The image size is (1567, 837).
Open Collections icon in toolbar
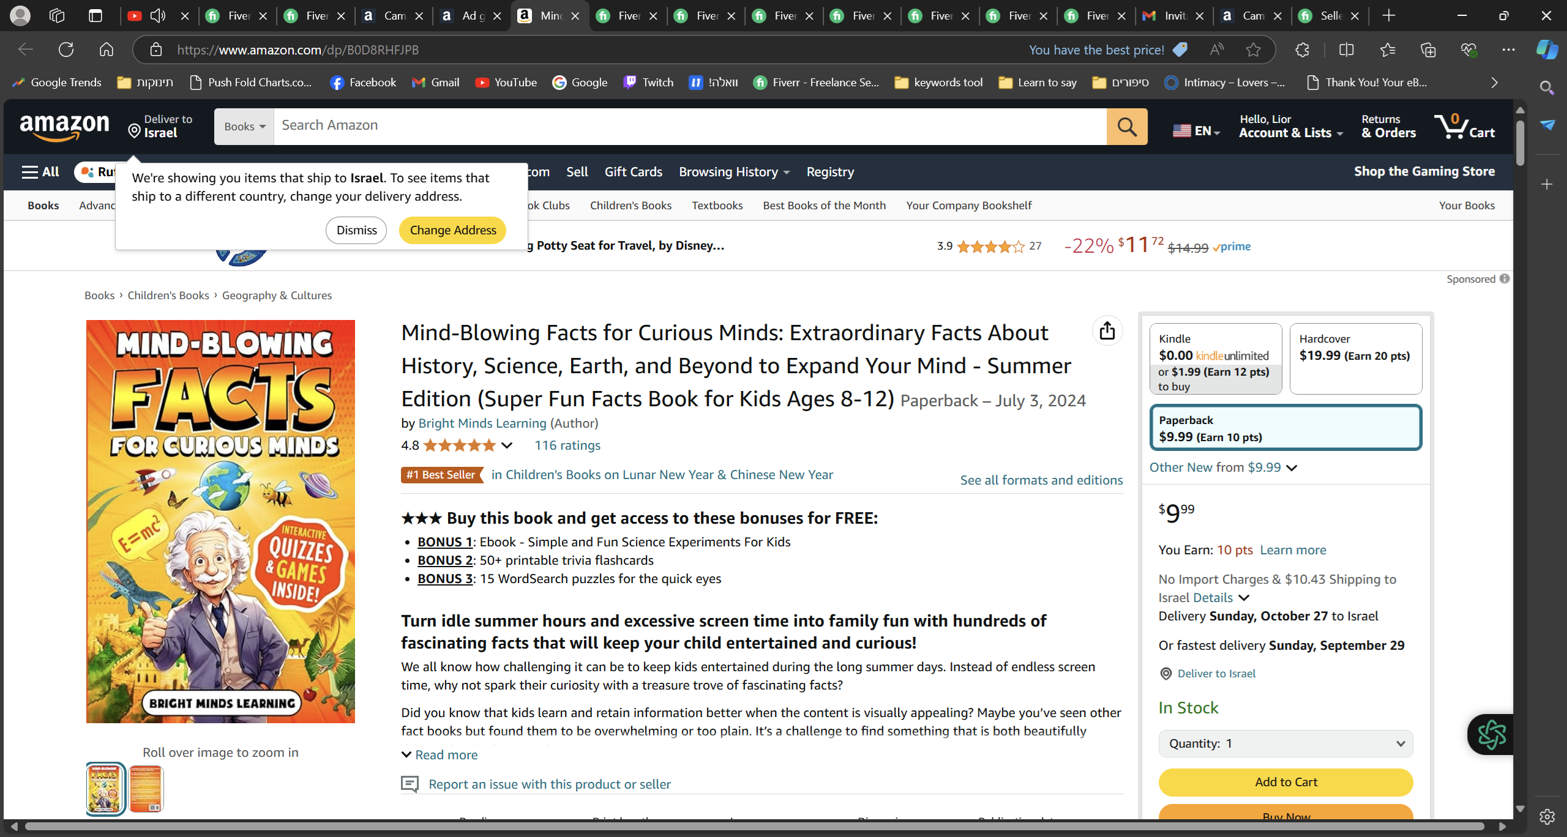[1428, 50]
